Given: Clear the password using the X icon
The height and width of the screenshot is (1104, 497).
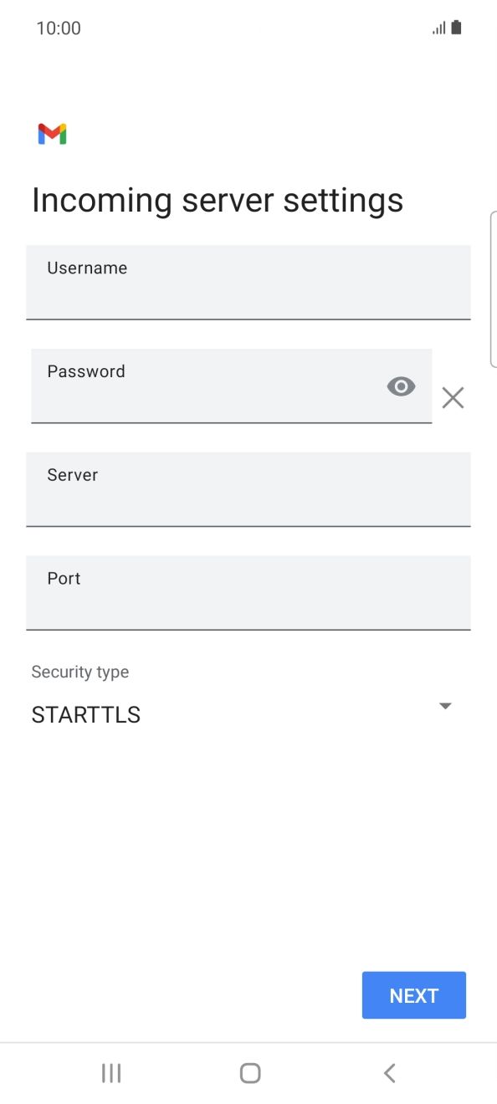Looking at the screenshot, I should click(x=453, y=397).
